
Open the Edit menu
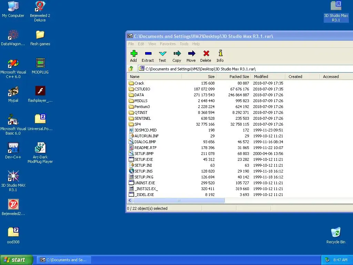click(141, 44)
